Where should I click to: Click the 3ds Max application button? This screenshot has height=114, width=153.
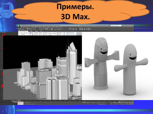(18, 26)
